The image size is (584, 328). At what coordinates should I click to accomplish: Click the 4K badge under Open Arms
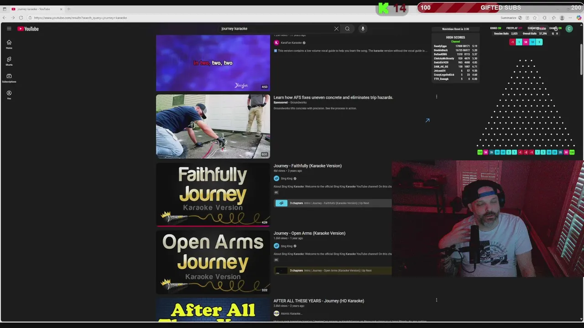pos(276,260)
